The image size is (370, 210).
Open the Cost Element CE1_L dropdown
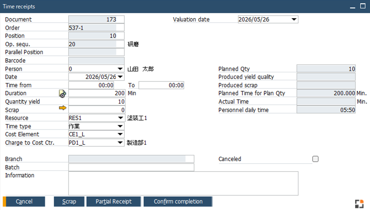120,134
